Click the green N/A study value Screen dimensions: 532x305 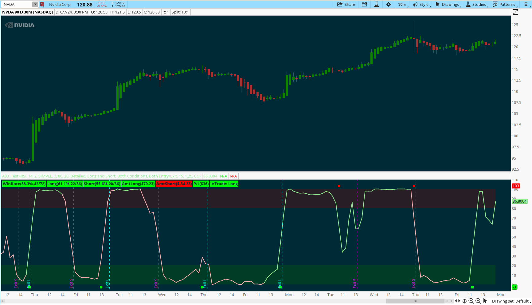[x=223, y=176]
